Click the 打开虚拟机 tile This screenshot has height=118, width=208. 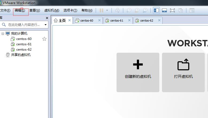point(183,72)
